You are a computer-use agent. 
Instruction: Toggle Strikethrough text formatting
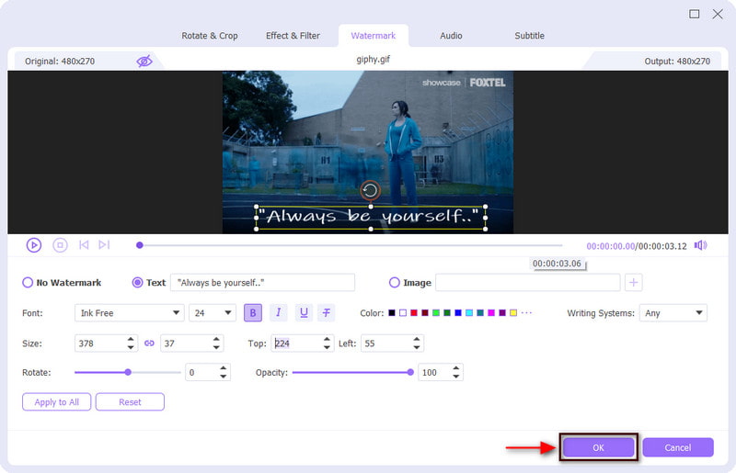327,312
